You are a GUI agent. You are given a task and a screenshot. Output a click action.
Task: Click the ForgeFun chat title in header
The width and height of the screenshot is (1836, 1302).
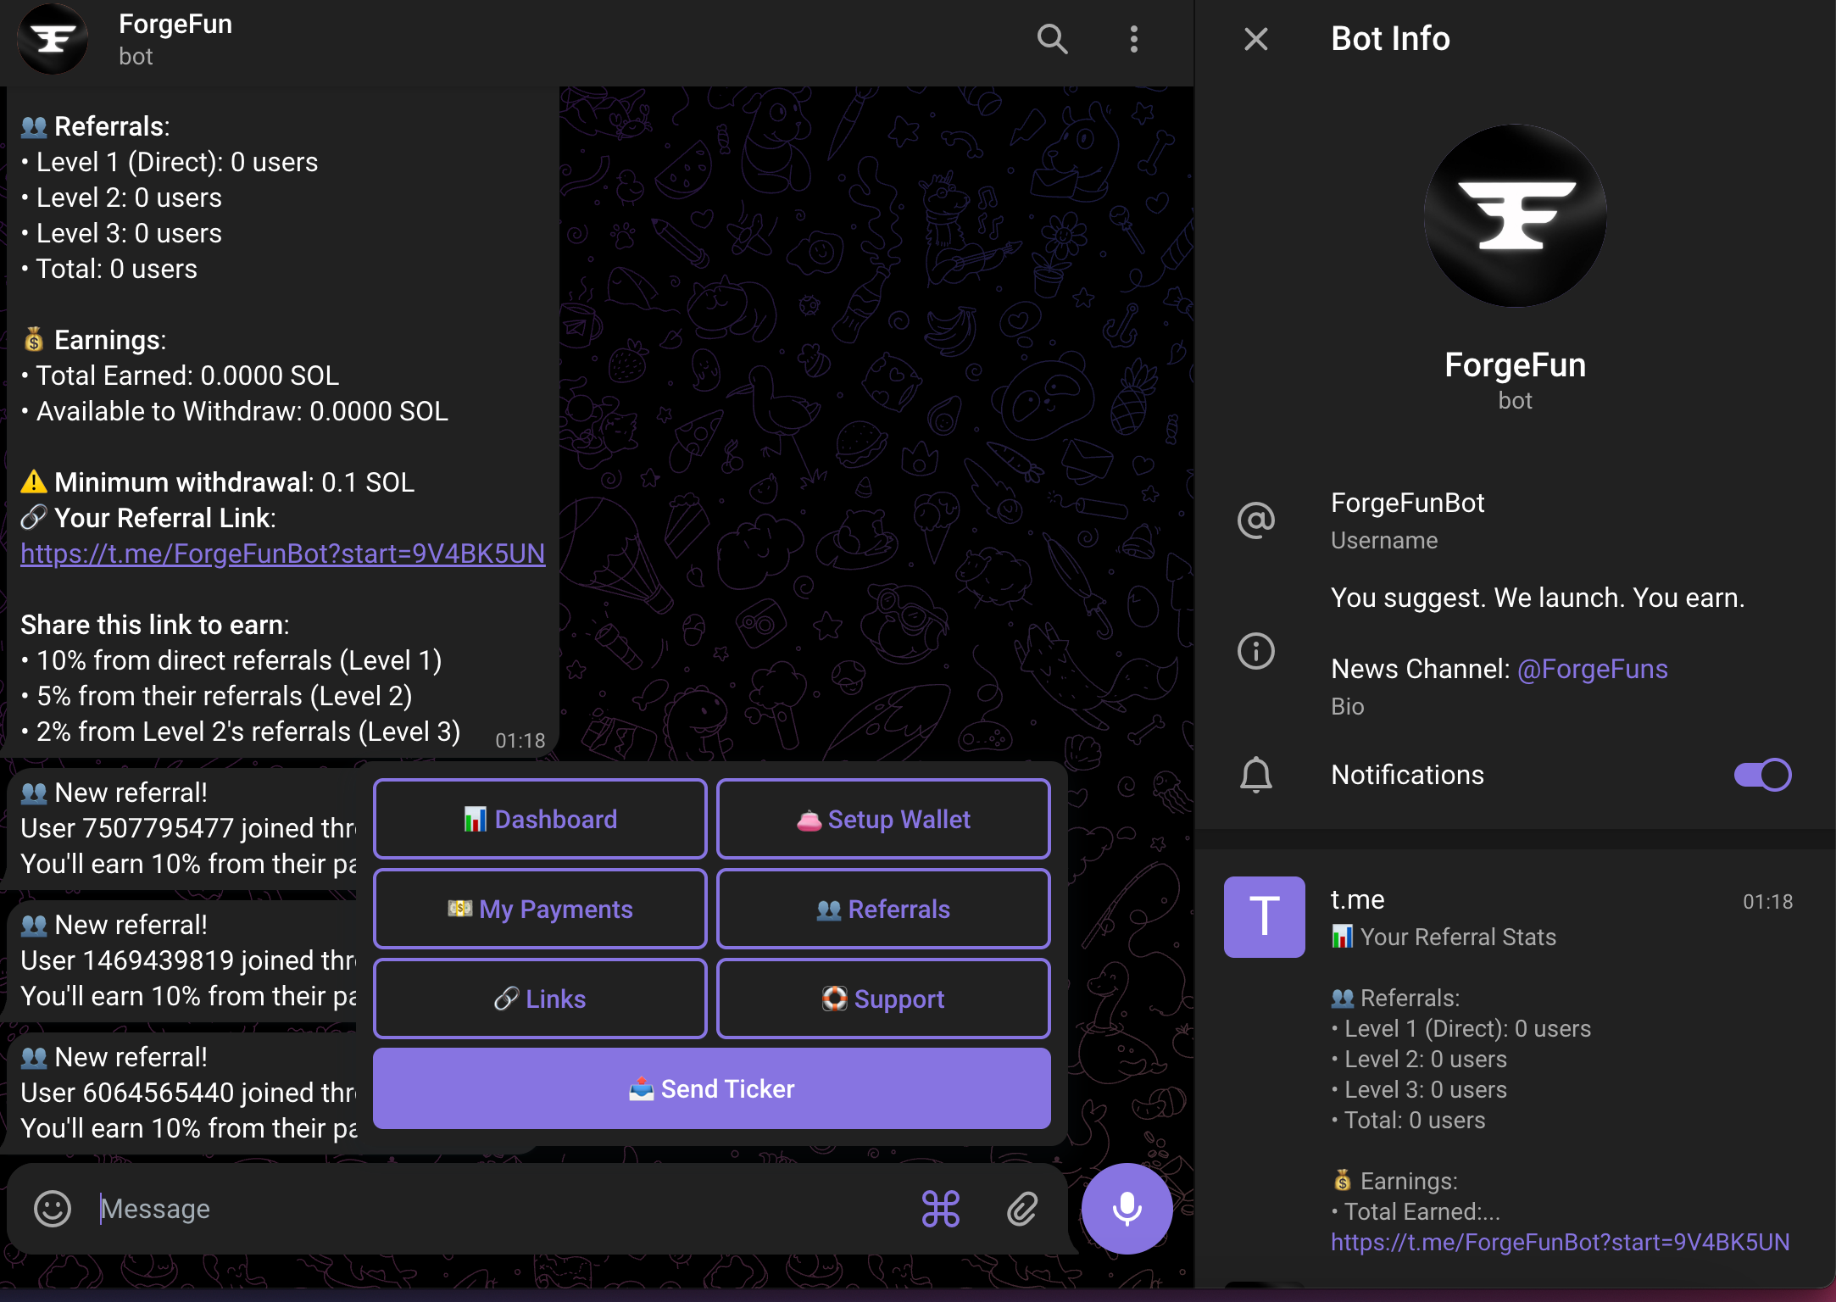pyautogui.click(x=175, y=24)
